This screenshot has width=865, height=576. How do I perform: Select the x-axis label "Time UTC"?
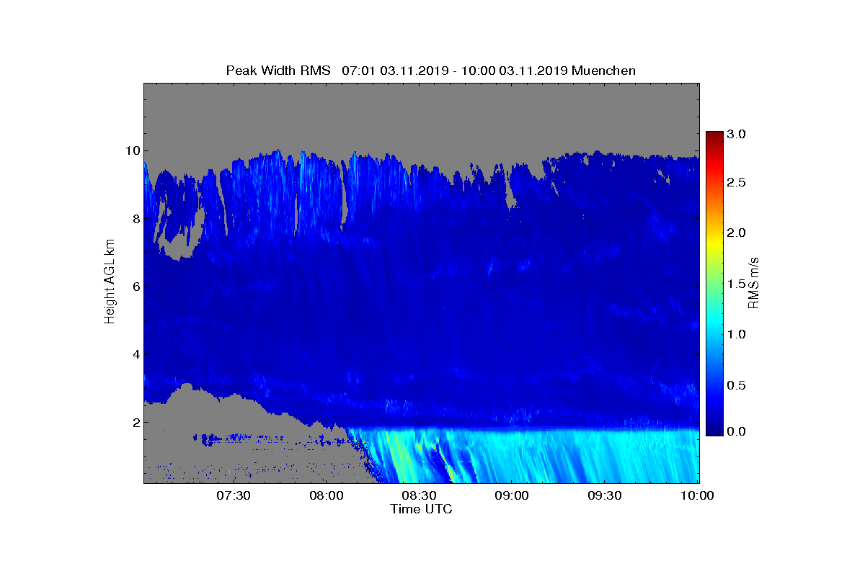coord(421,509)
